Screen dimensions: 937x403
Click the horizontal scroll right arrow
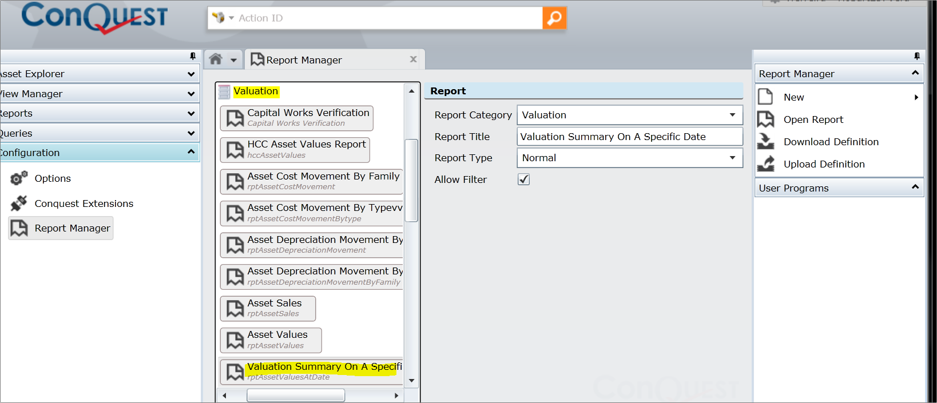click(x=397, y=396)
